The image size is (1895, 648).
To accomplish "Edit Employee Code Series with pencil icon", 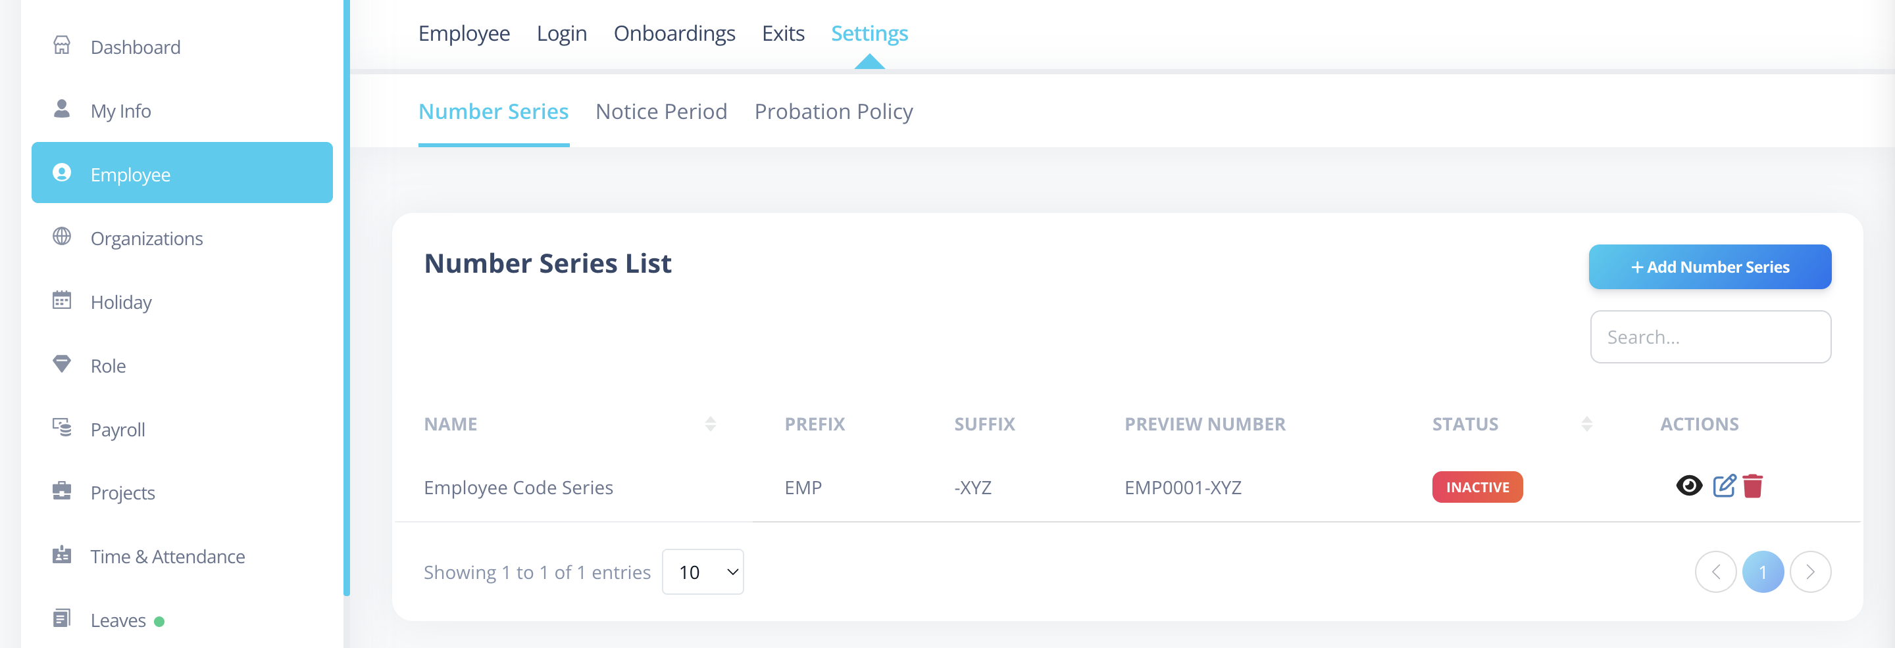I will point(1725,486).
